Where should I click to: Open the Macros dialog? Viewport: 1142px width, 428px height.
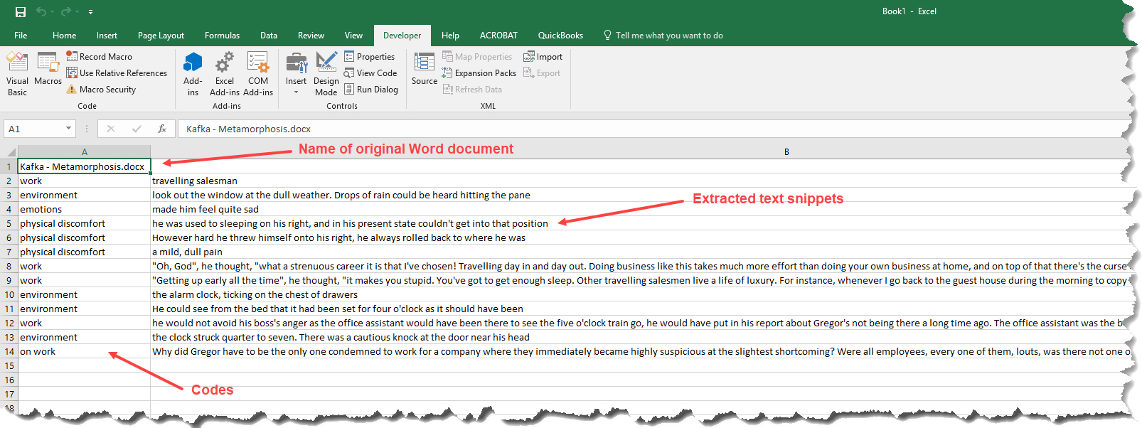[48, 69]
